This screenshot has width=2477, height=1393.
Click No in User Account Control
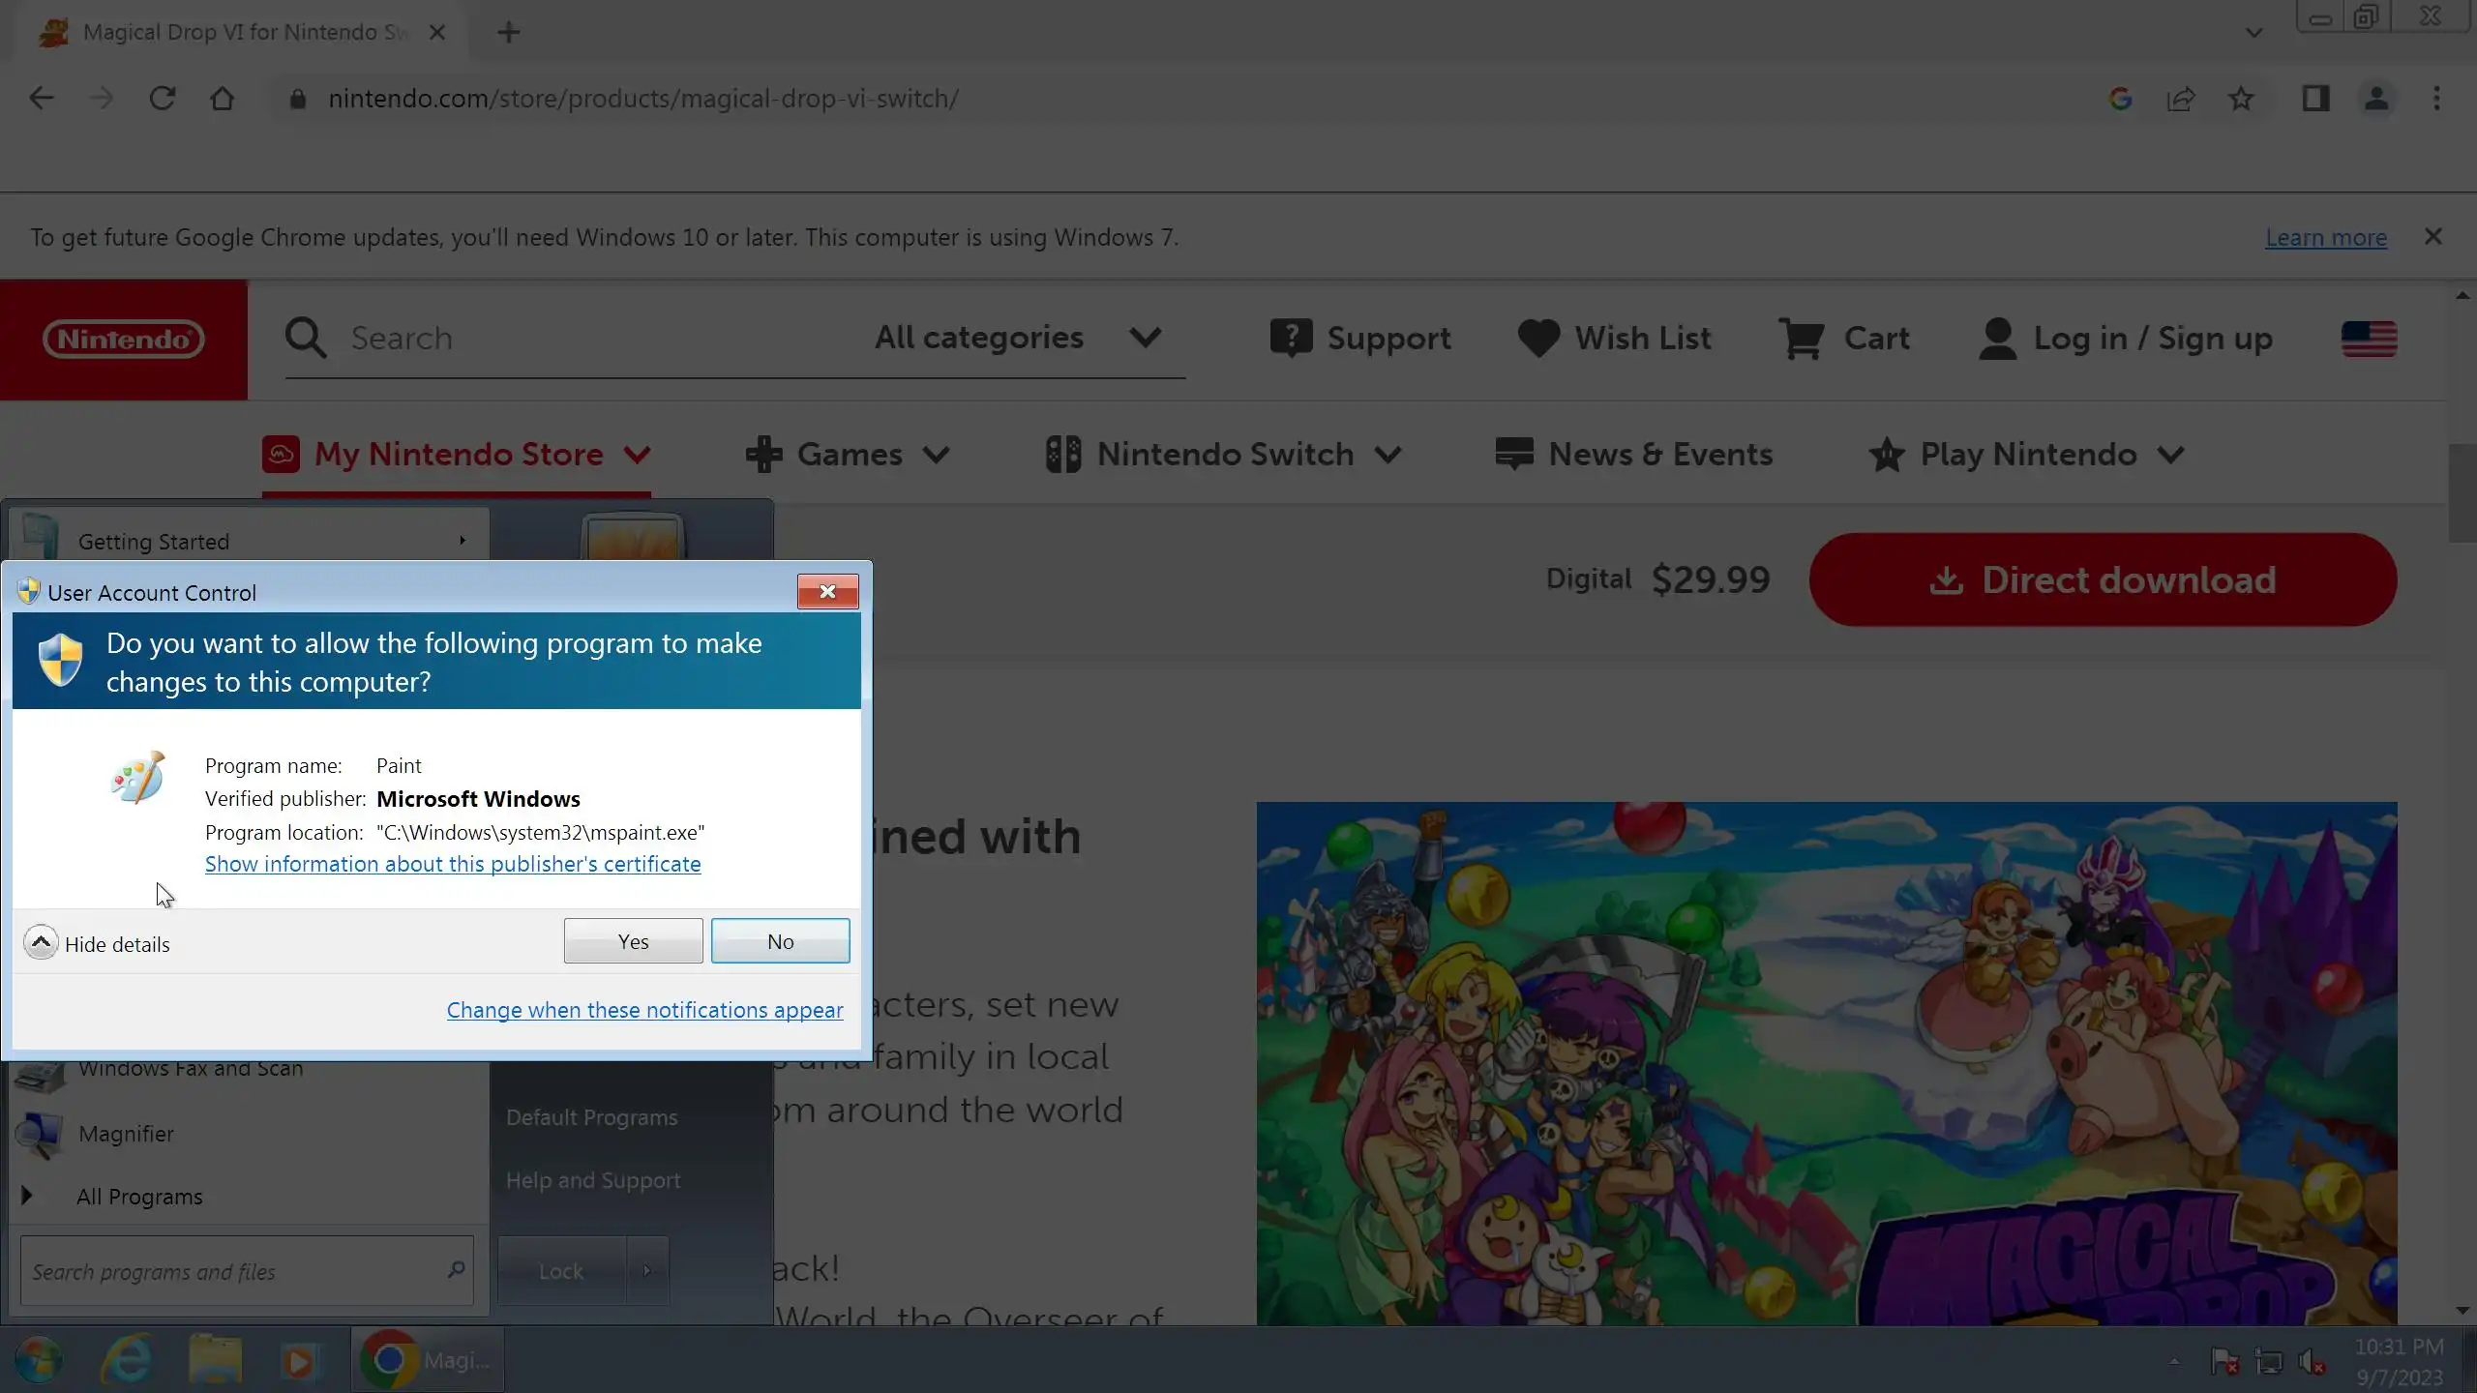(780, 941)
